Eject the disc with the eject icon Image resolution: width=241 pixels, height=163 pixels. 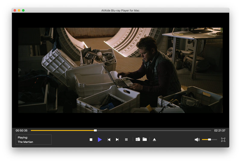click(155, 139)
